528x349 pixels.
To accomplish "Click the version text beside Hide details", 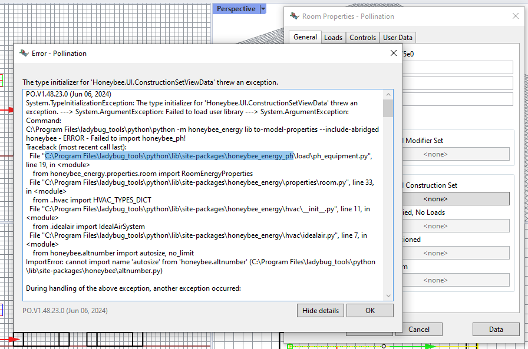I will pos(65,311).
